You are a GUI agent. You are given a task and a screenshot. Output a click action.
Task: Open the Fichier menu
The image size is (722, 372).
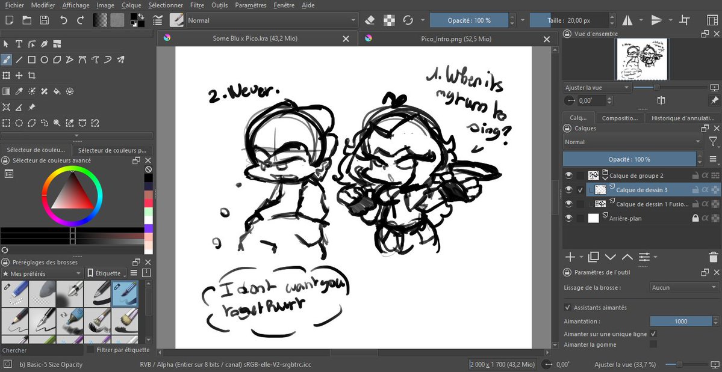pos(14,5)
